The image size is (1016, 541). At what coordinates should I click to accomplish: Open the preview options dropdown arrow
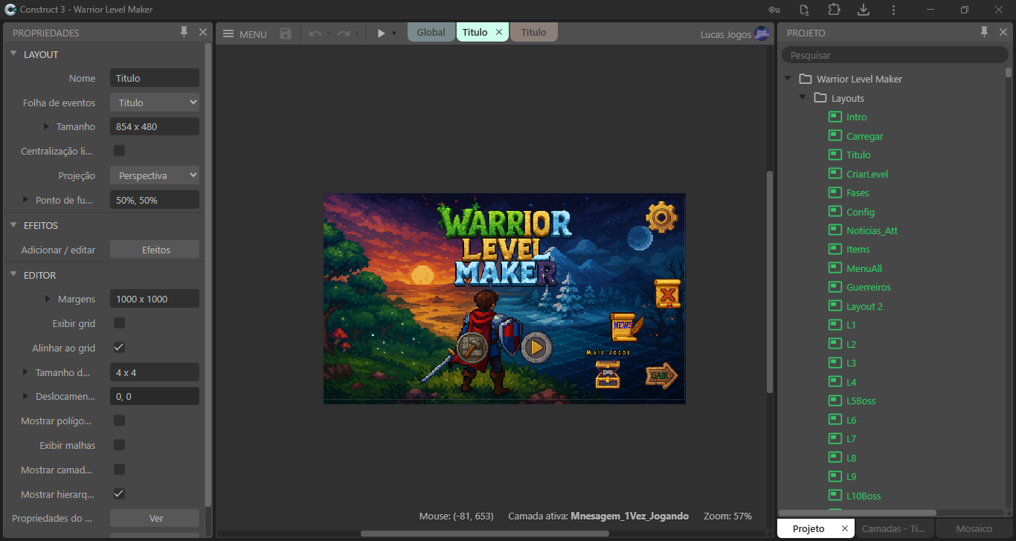394,33
